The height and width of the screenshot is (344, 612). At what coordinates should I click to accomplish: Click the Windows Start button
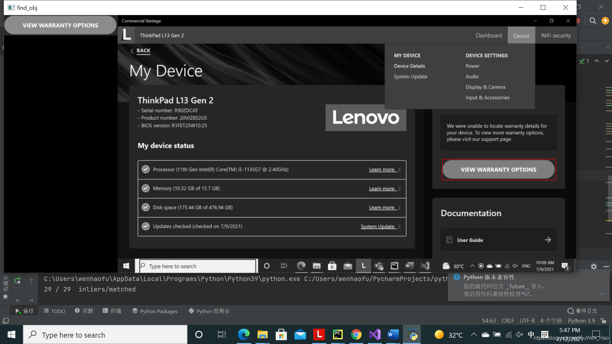pos(11,334)
